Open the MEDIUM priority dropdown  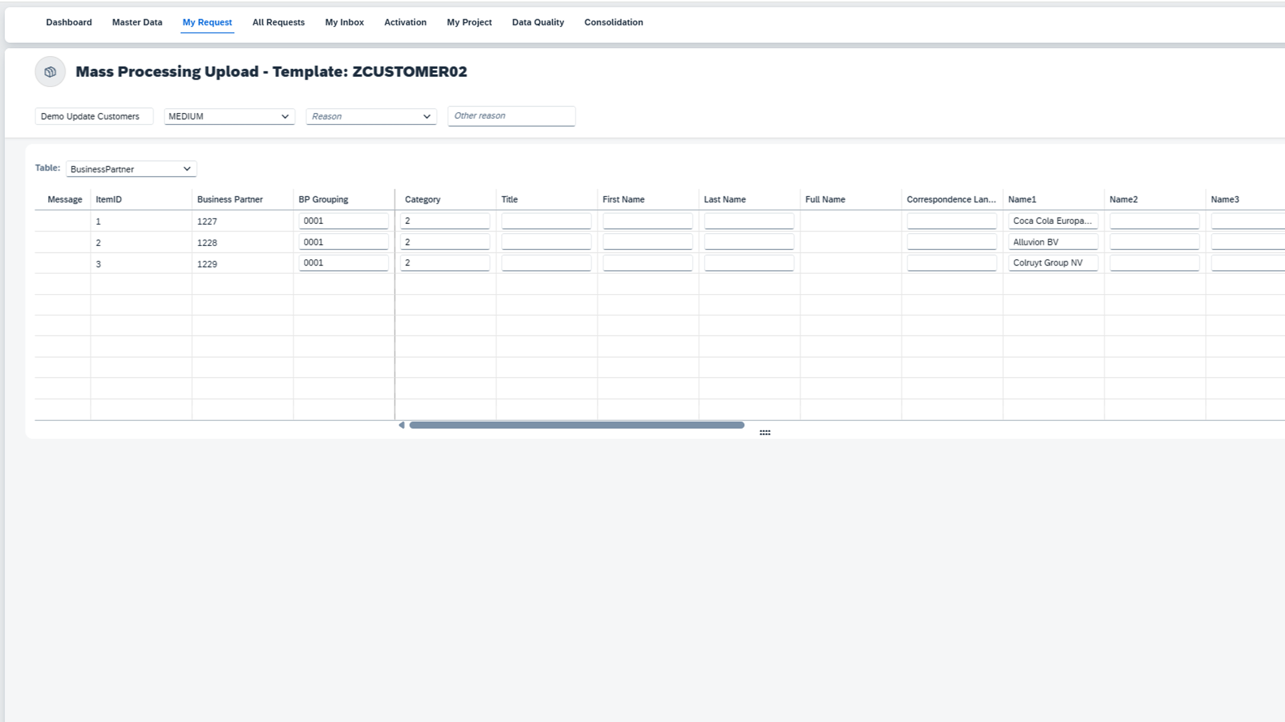click(x=229, y=116)
